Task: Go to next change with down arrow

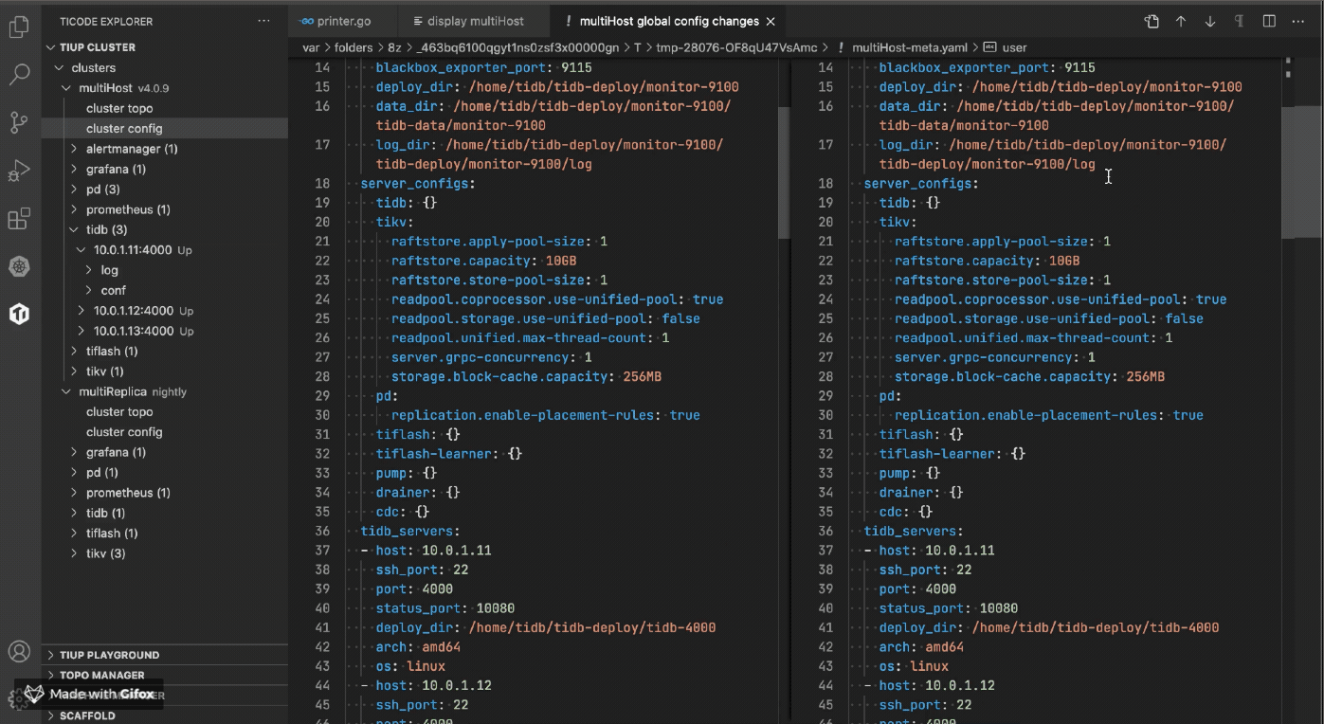Action: pos(1210,21)
